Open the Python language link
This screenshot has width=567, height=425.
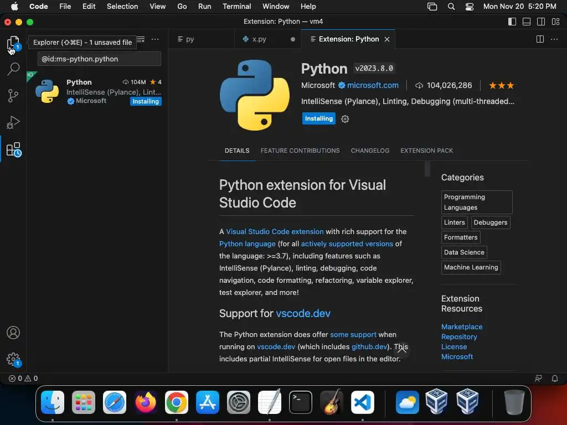(x=248, y=244)
